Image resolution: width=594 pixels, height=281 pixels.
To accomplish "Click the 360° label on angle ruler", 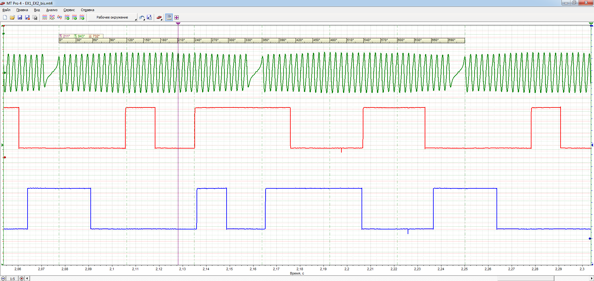I will [x=266, y=40].
